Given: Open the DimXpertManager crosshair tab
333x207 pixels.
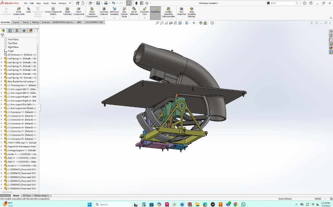Looking at the screenshot, I should pos(24,31).
